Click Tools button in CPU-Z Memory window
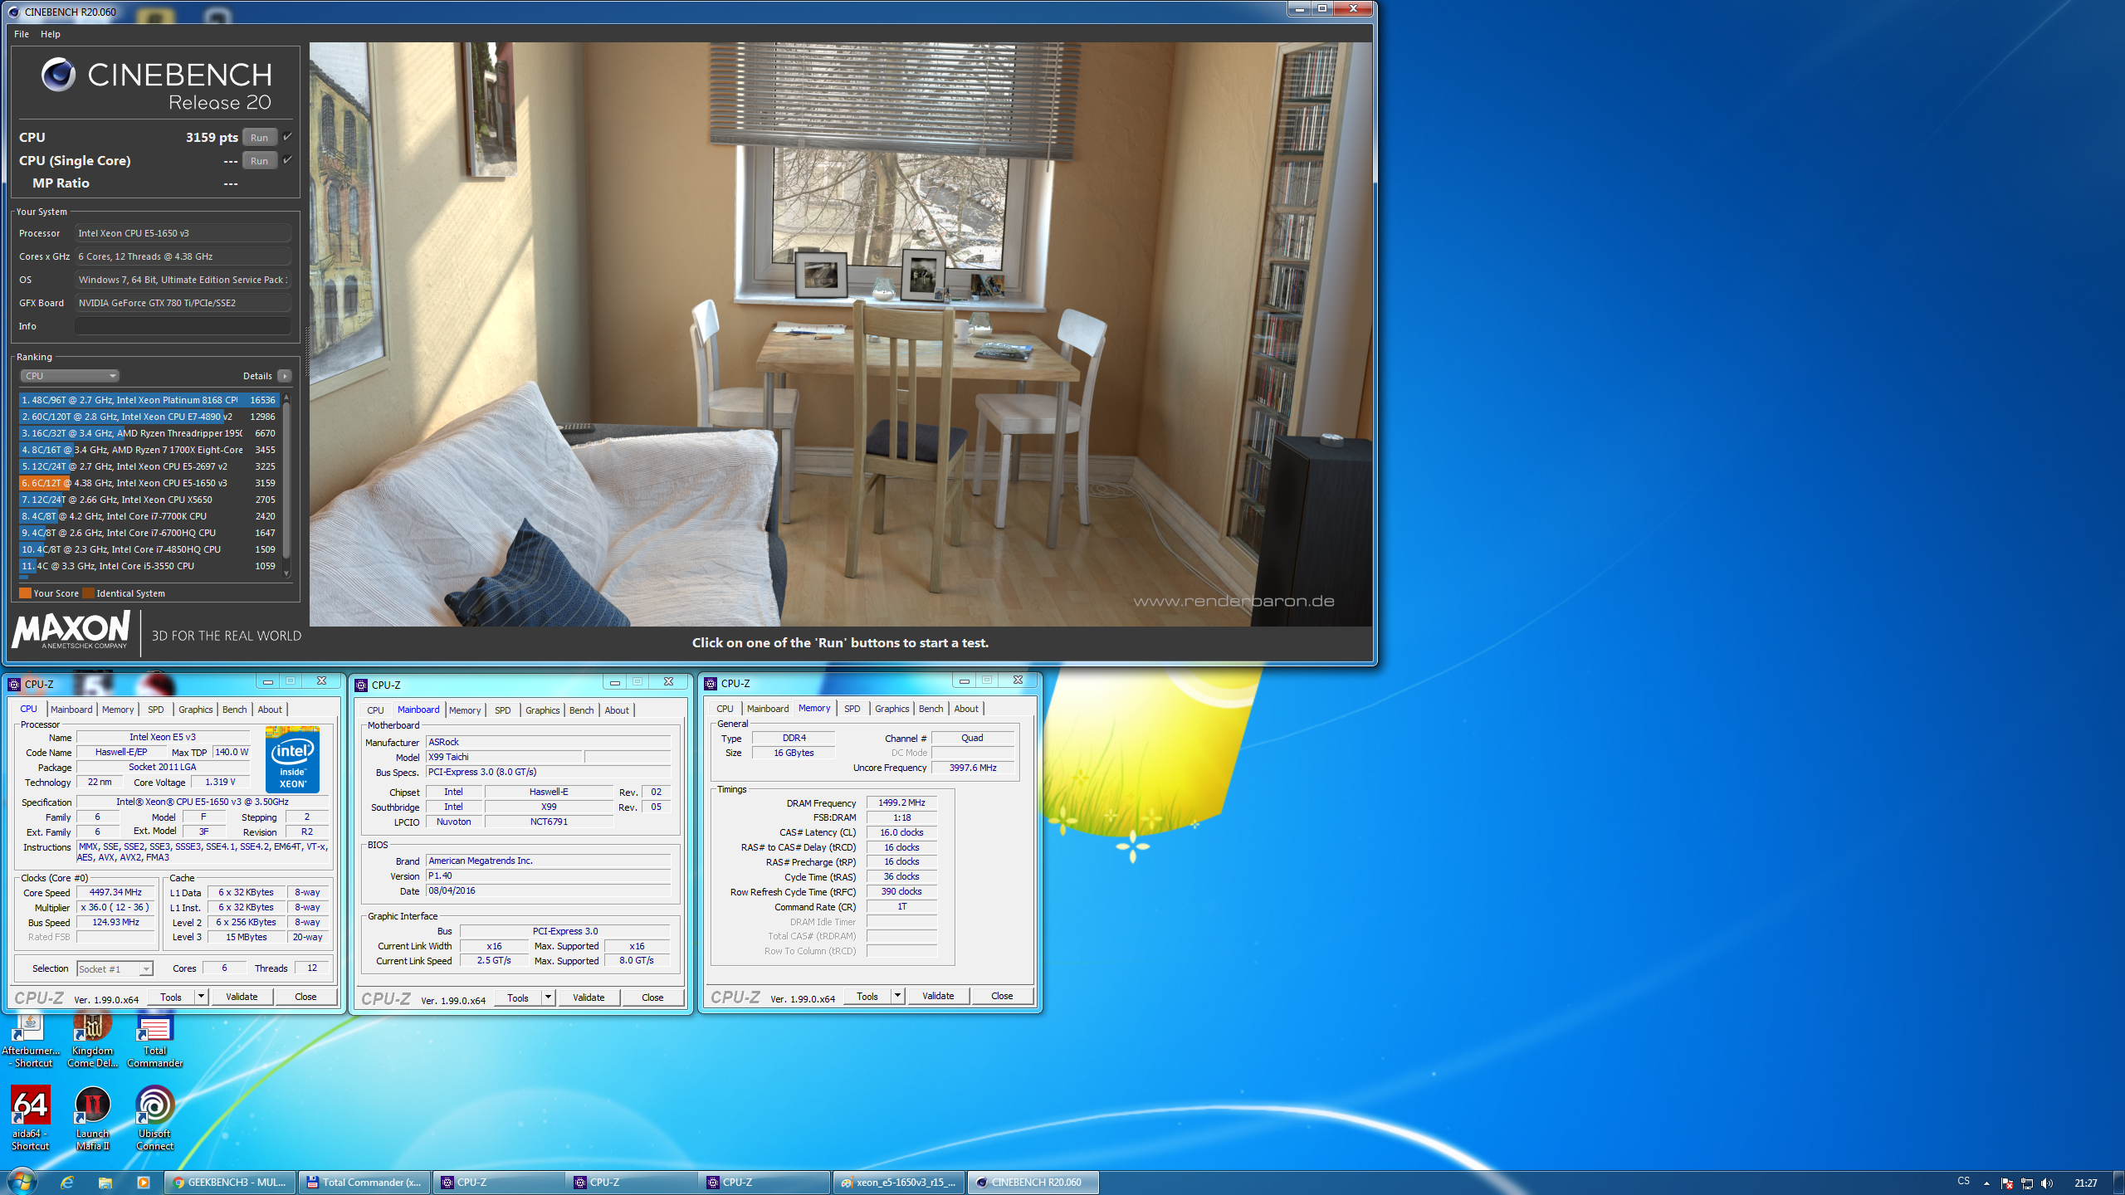 pyautogui.click(x=867, y=996)
